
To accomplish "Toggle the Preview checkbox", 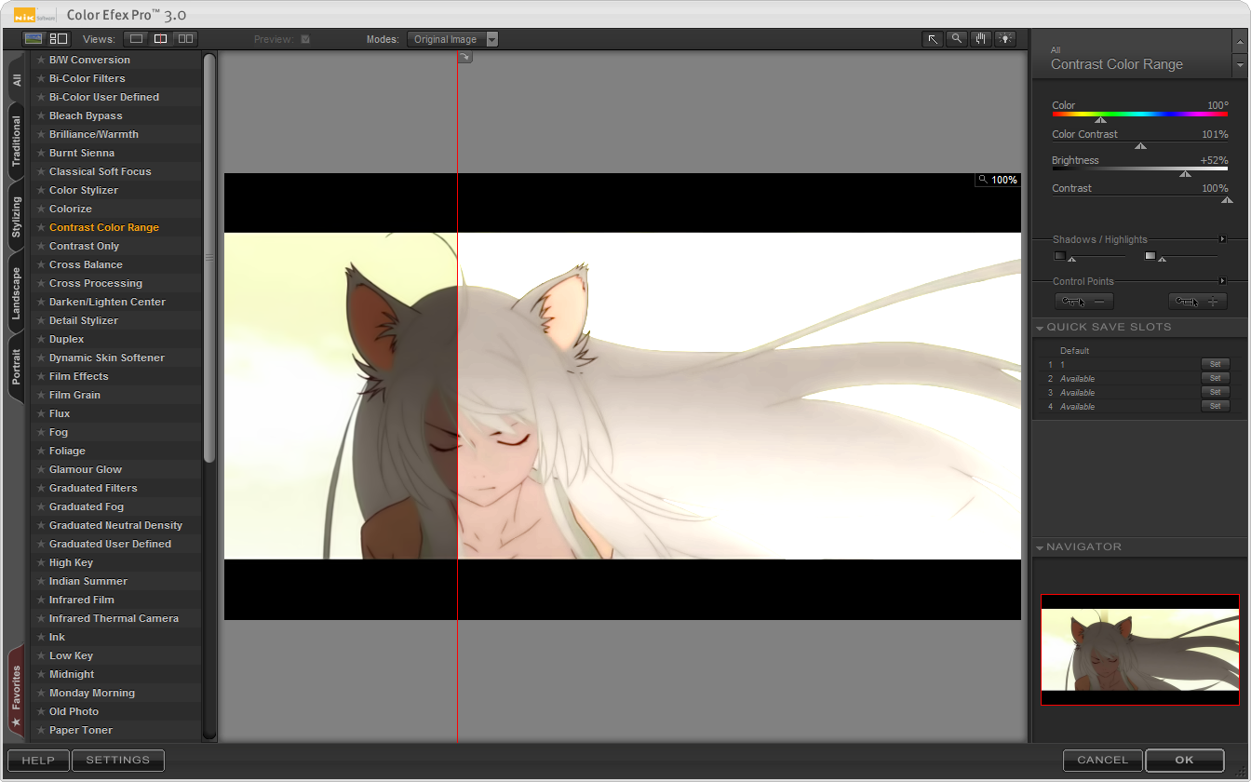I will 305,39.
